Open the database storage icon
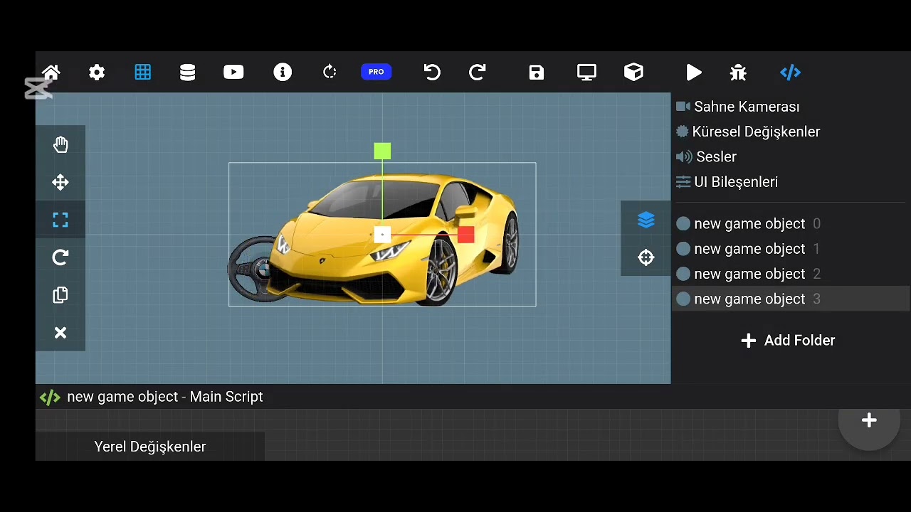The image size is (911, 512). 188,72
